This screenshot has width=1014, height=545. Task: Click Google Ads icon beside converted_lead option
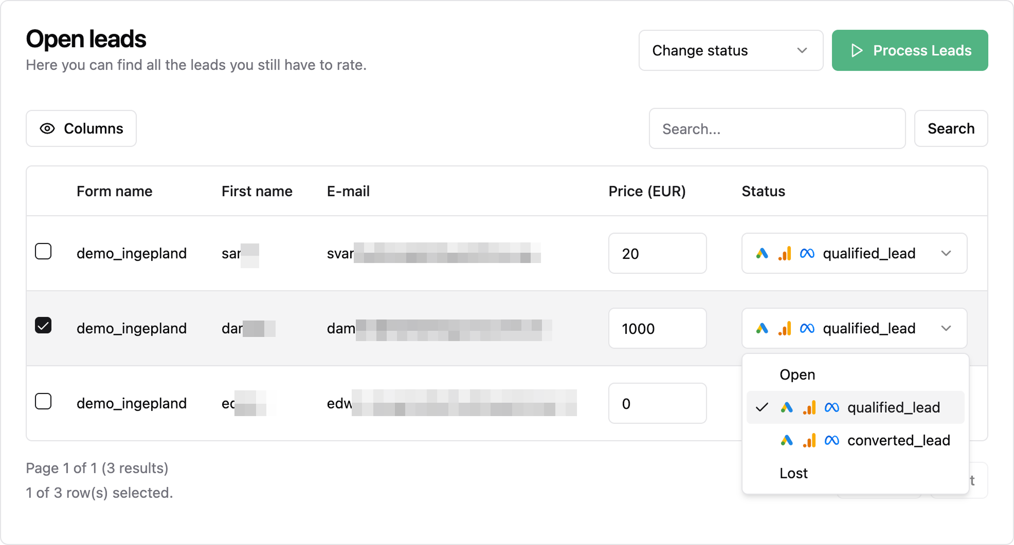point(787,441)
